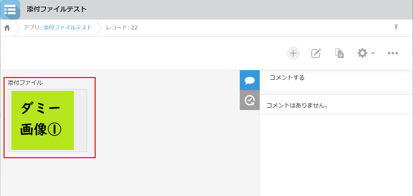
Task: Pin the breadcrumb bar with pushpin icon
Action: point(396,27)
